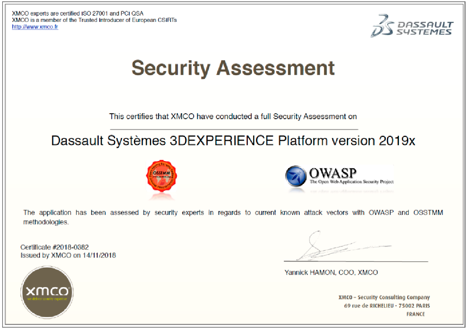Open the www.xmco.fr hyperlink

click(35, 27)
